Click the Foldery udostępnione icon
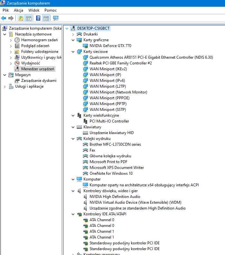Viewport: 225px width, 255px height. [17, 52]
